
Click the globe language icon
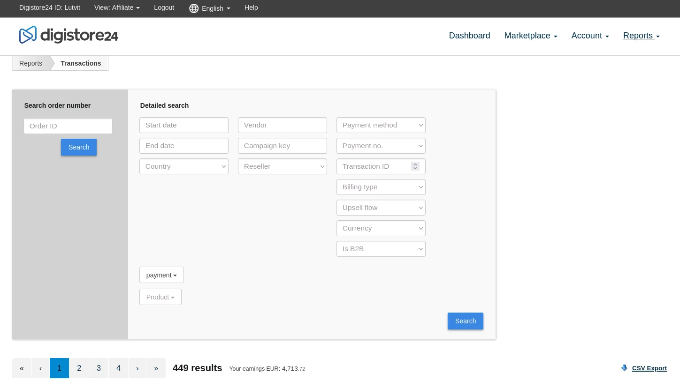194,8
